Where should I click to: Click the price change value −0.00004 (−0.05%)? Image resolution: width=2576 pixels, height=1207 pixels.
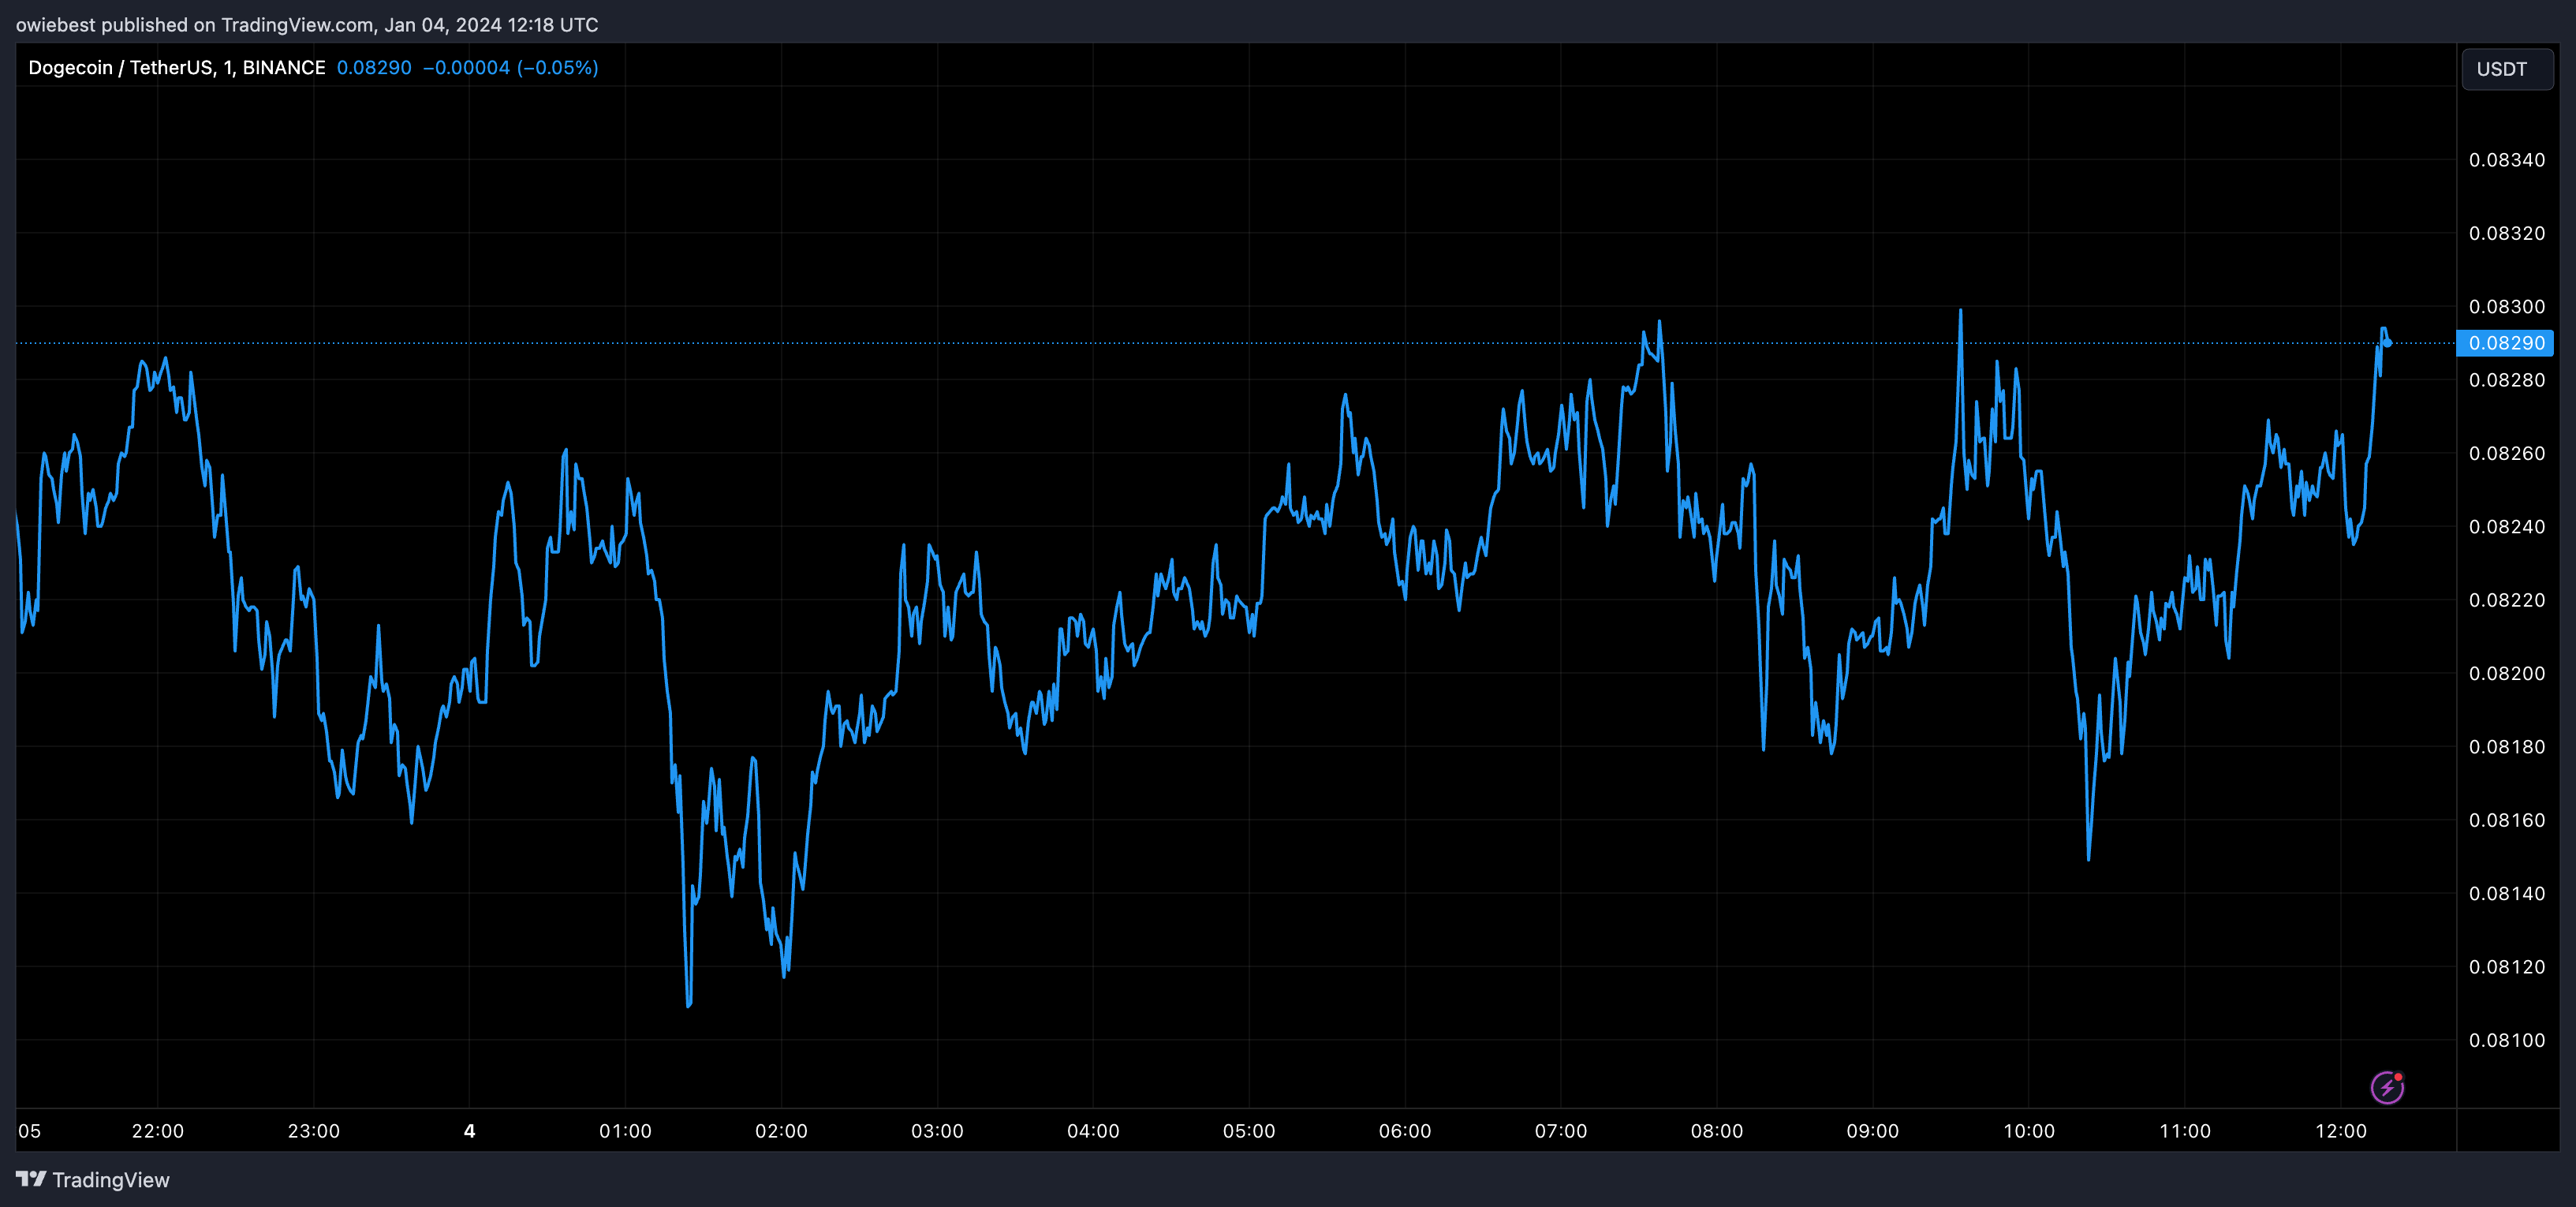[511, 67]
